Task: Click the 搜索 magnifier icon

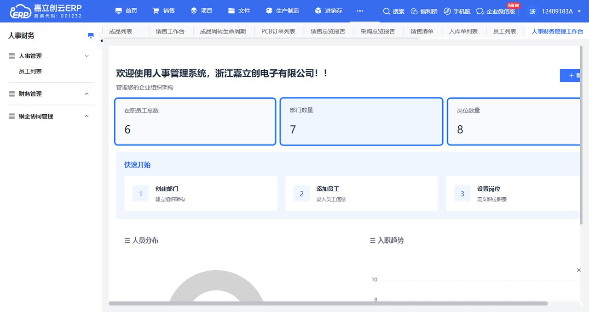Action: coord(387,11)
